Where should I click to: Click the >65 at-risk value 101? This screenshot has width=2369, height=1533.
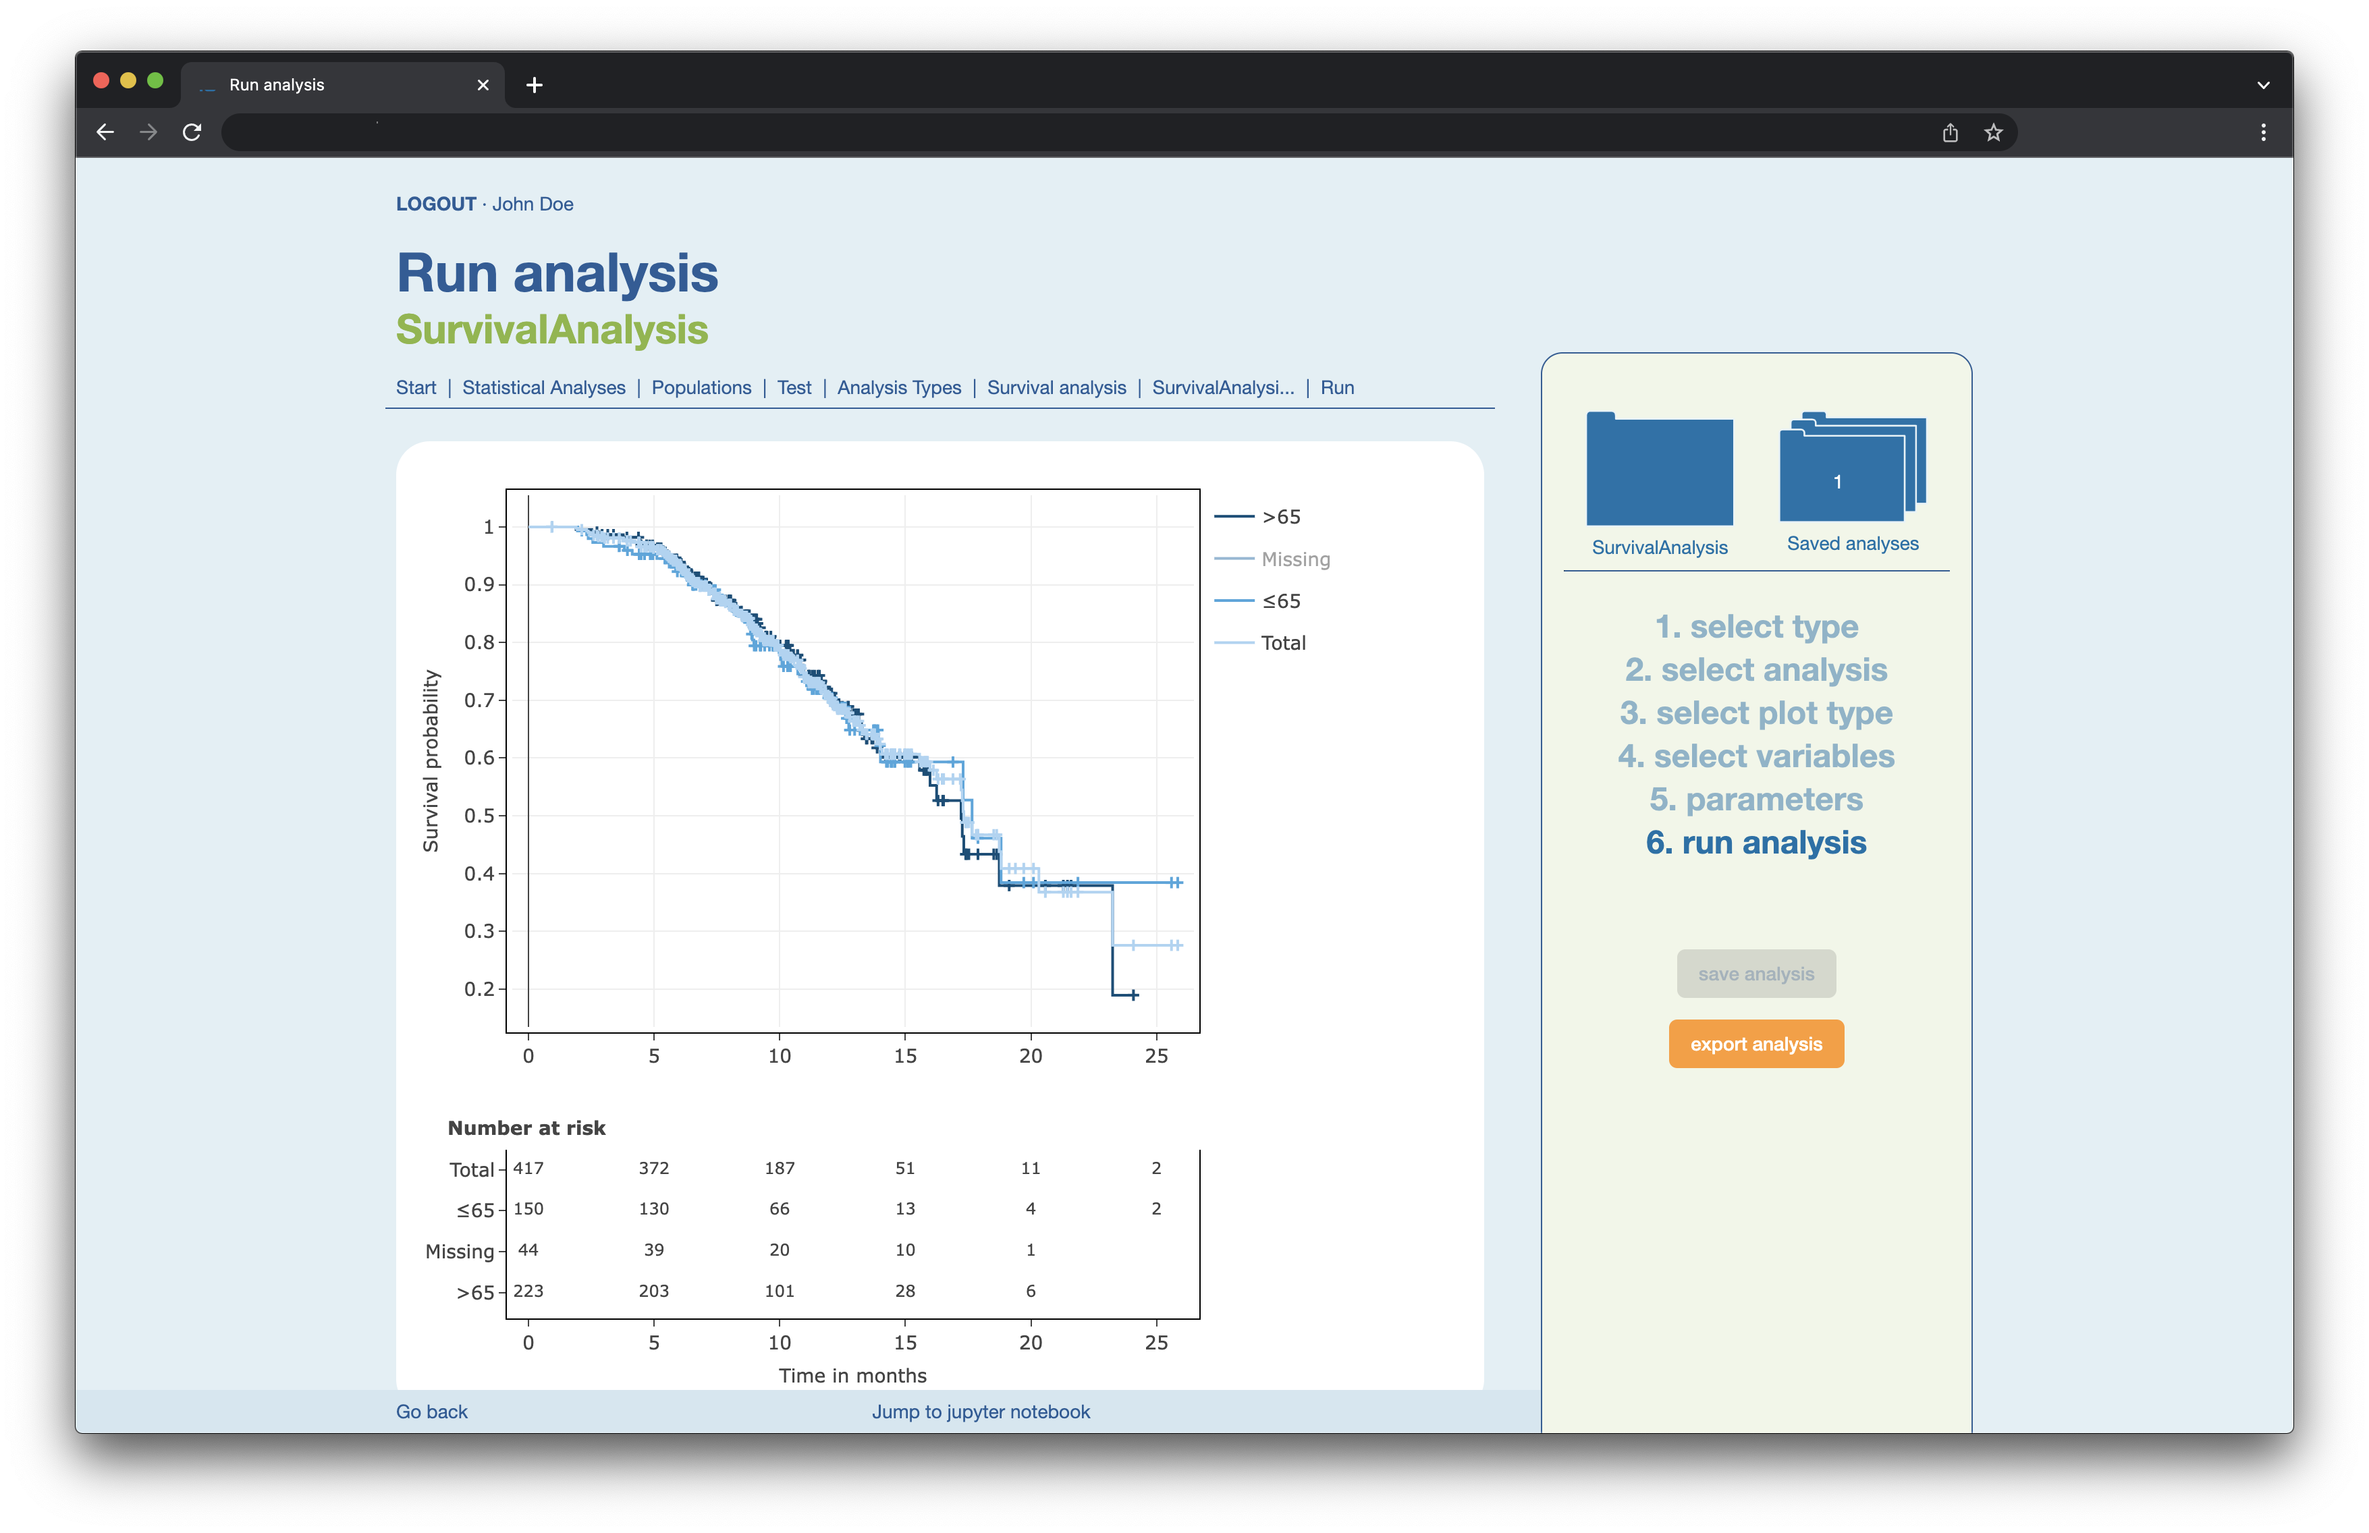pyautogui.click(x=780, y=1290)
